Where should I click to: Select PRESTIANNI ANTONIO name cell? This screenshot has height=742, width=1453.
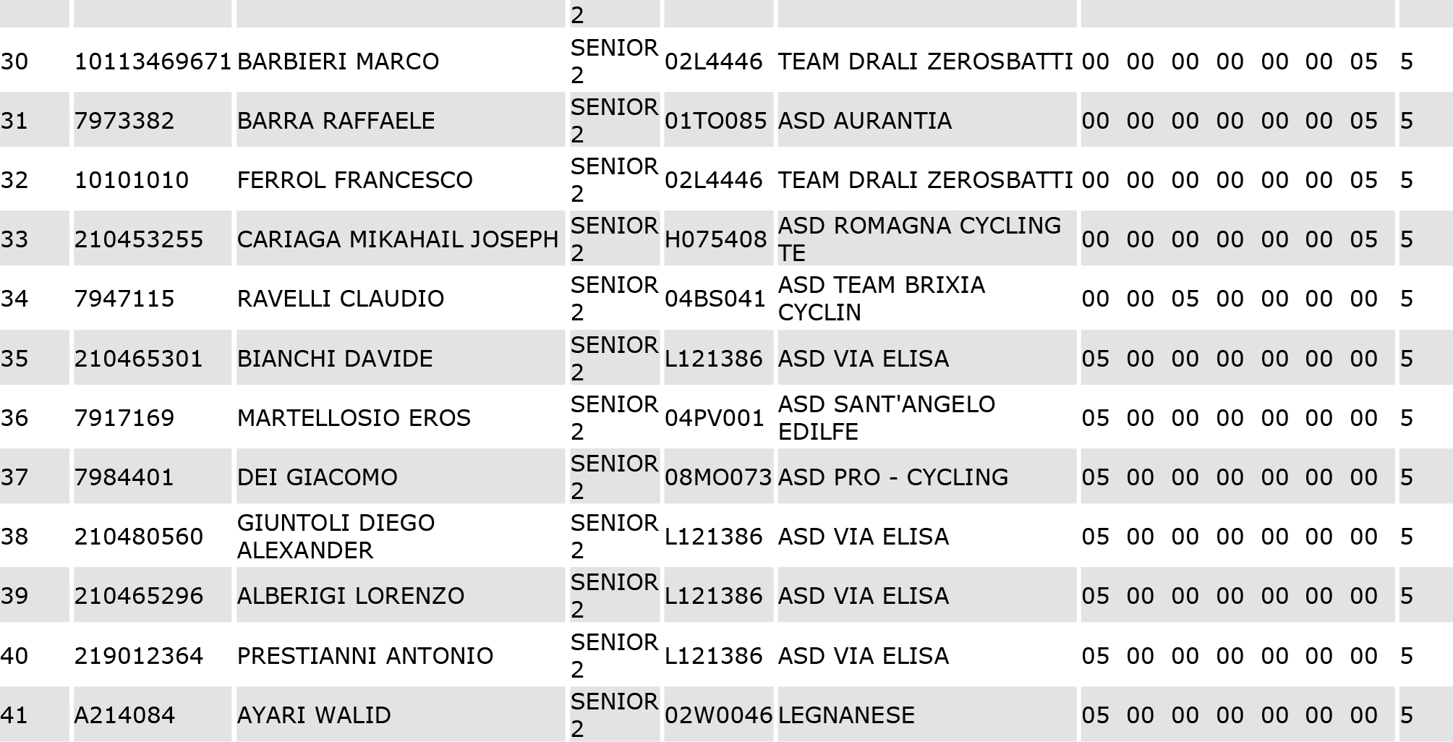click(400, 655)
